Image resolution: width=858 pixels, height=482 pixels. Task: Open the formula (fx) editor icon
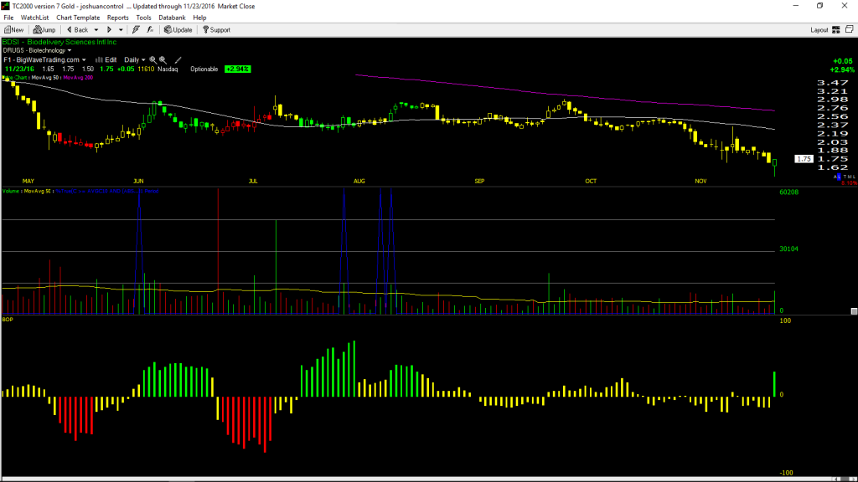[x=150, y=30]
